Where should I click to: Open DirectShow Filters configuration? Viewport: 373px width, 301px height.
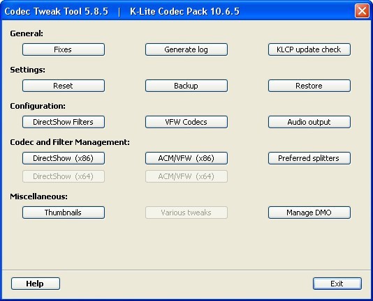click(x=64, y=122)
